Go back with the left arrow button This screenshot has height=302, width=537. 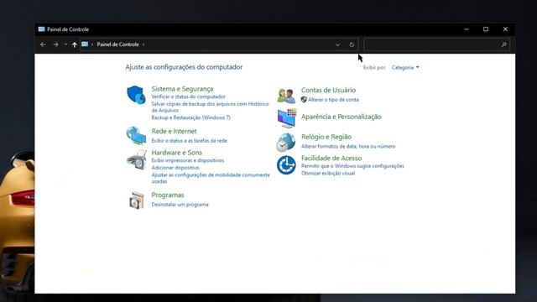(43, 44)
